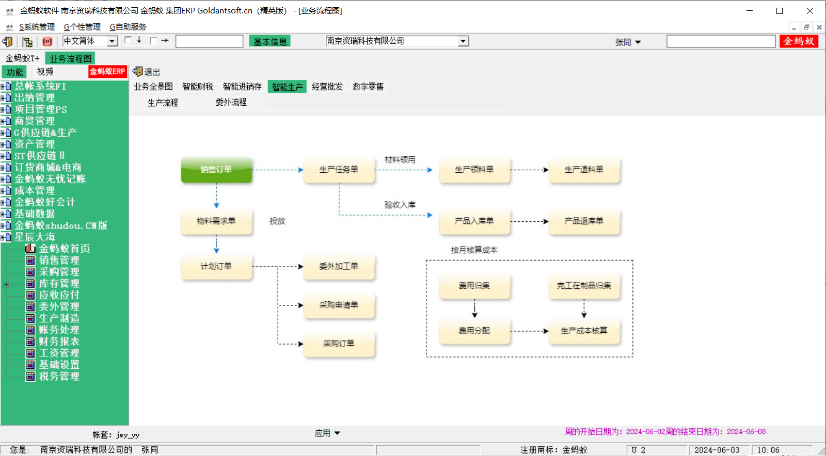Click the red camera toolbar icon

click(x=47, y=42)
